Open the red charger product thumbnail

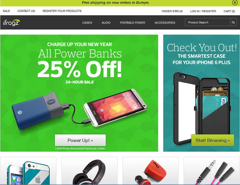(150, 171)
